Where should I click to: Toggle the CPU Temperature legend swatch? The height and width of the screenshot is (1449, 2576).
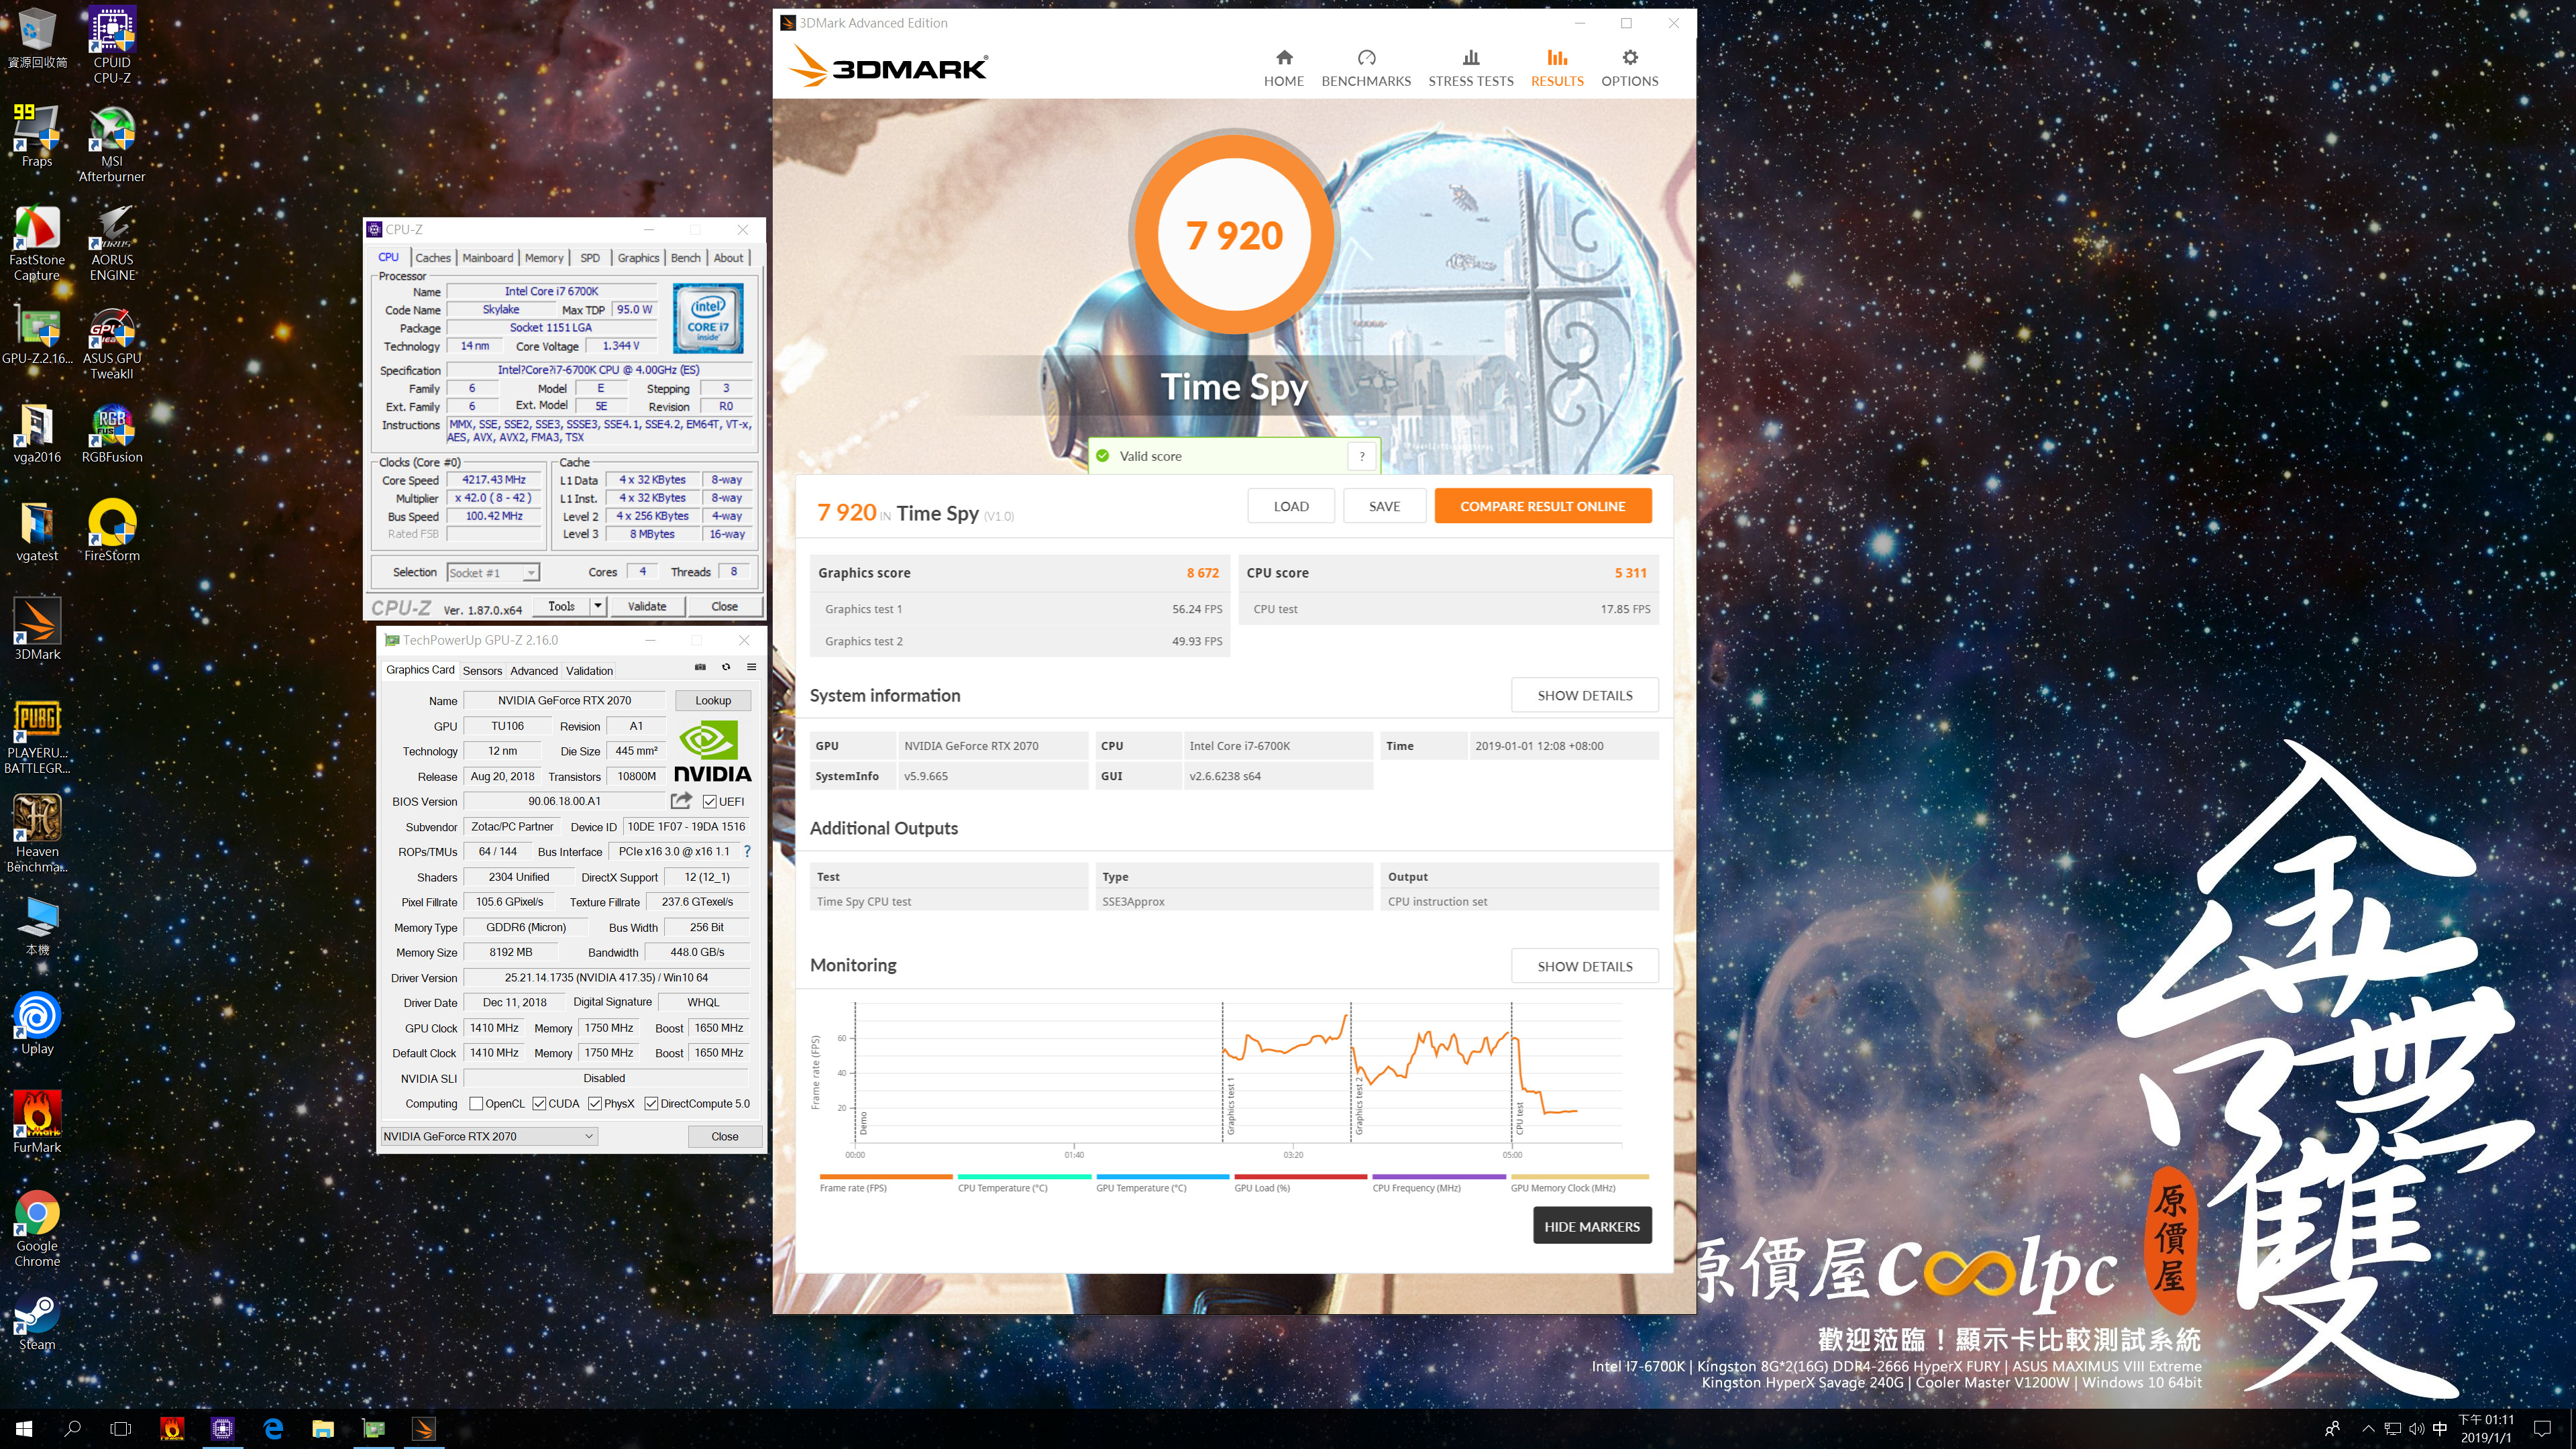tap(1024, 1177)
